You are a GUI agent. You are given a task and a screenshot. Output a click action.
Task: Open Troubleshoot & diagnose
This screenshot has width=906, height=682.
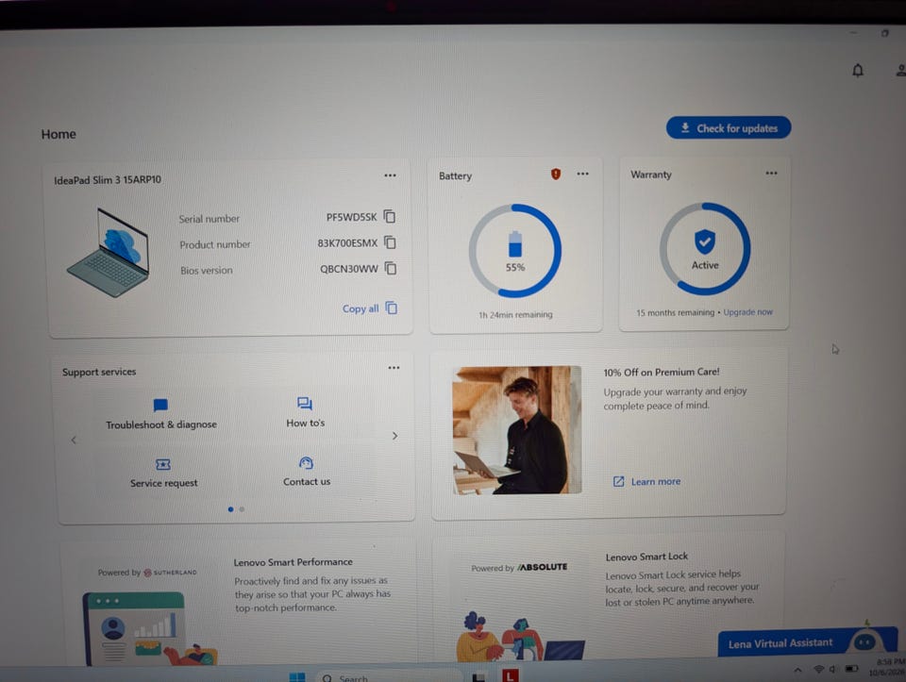tap(161, 415)
